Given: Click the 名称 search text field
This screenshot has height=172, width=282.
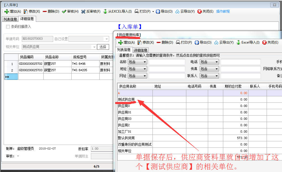Looking at the screenshot, I should click(x=167, y=62).
